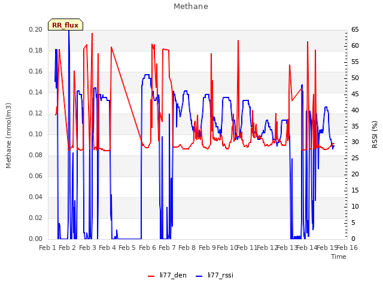Click the Methane chart title
This screenshot has width=383, height=287.
click(191, 7)
